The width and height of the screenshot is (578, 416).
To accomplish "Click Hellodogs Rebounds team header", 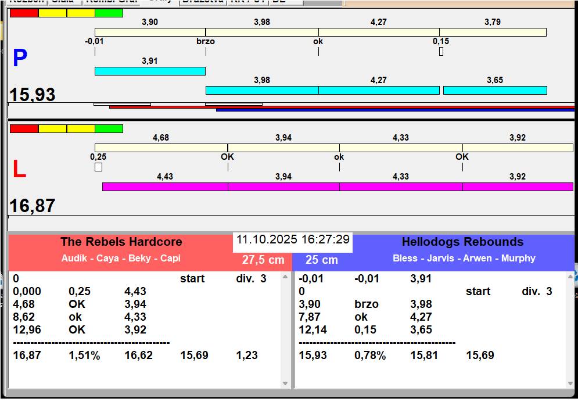I will [x=462, y=242].
